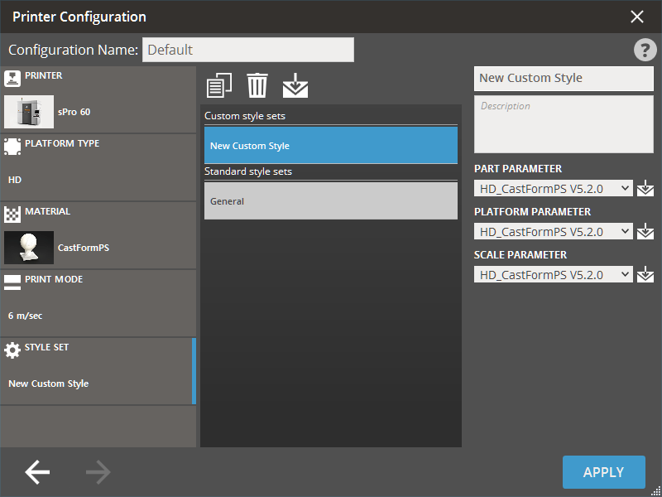Screen dimensions: 662x497
Task: Open the help question mark icon
Action: click(x=645, y=50)
